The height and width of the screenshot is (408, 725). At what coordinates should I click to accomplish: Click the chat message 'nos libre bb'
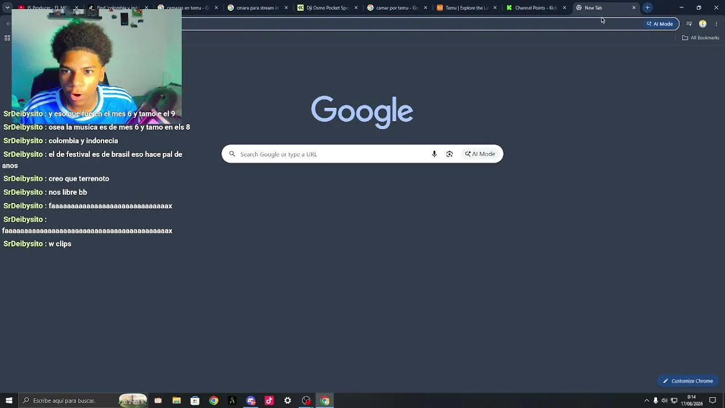point(67,192)
